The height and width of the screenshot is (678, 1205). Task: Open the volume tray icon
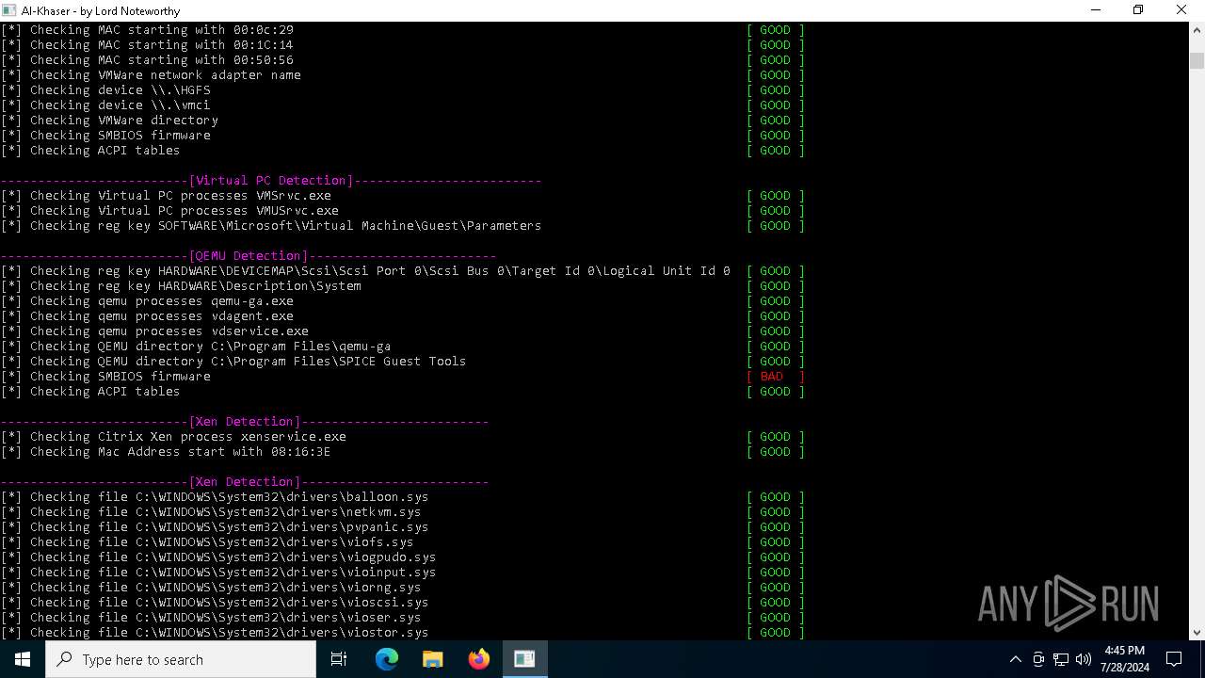(x=1084, y=659)
